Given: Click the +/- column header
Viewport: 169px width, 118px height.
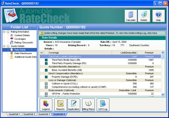Looking at the screenshot, I should point(42,53).
